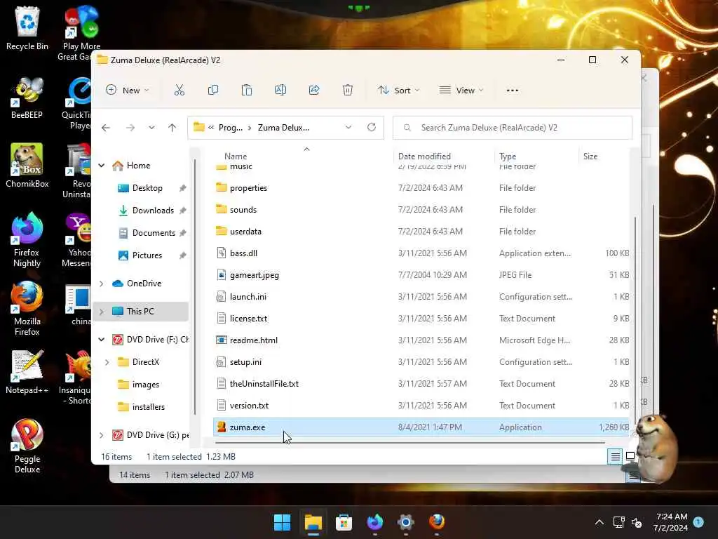Expand the OneDrive tree node
The image size is (718, 539).
pos(102,284)
